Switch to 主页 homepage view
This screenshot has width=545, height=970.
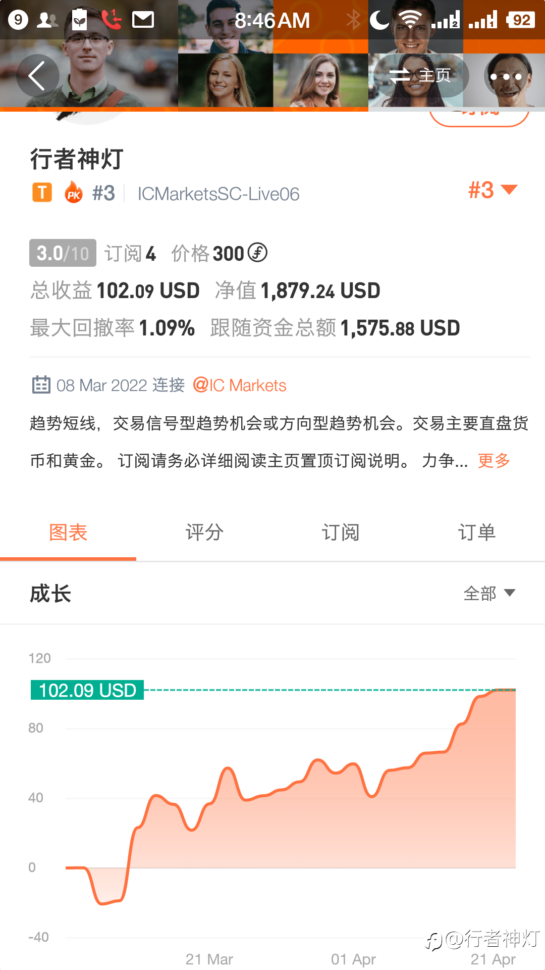(421, 76)
